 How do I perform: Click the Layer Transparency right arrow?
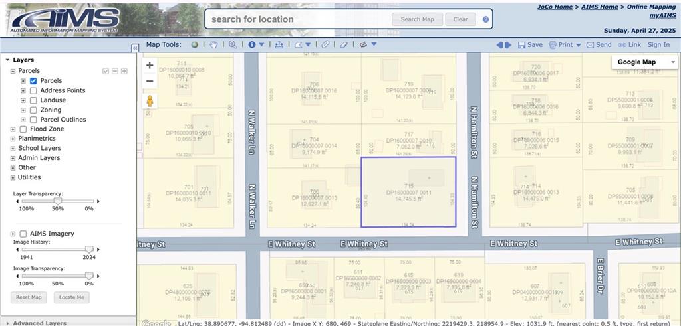click(x=98, y=201)
